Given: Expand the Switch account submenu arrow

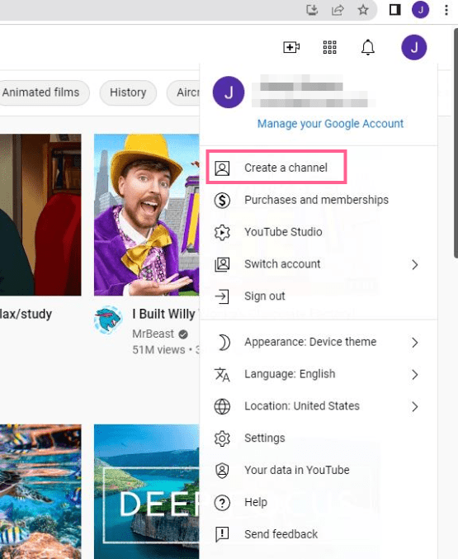Looking at the screenshot, I should [x=414, y=264].
